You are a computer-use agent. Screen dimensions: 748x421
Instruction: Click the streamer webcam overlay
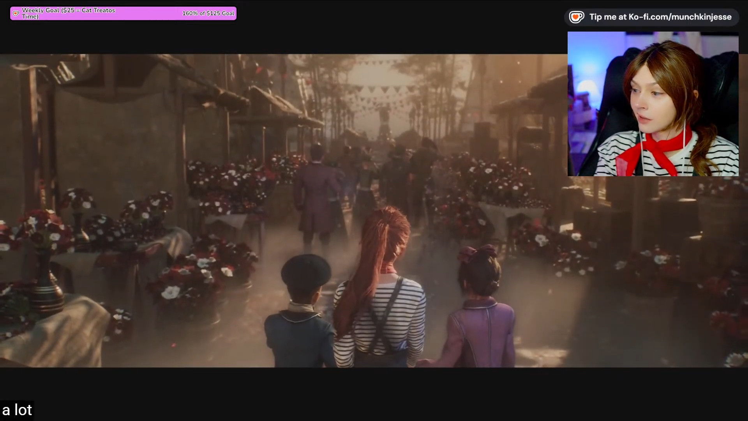point(653,104)
